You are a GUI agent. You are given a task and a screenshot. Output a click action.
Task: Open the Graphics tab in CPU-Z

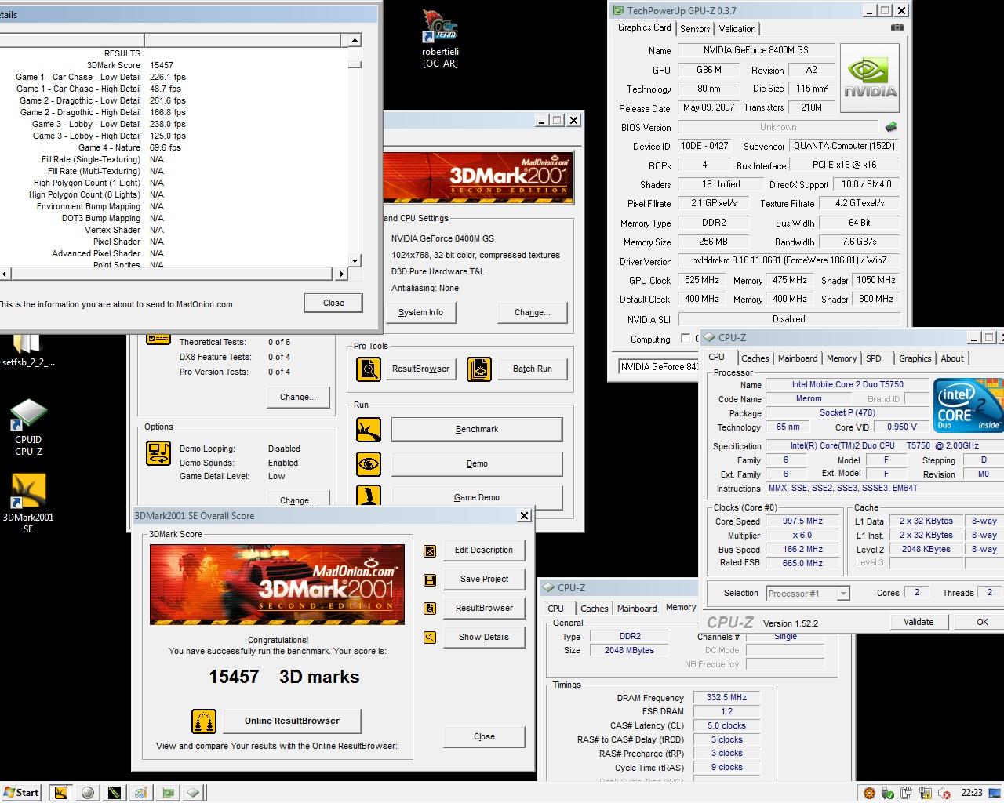pos(915,358)
